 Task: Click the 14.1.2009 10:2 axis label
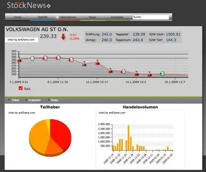coord(136,82)
